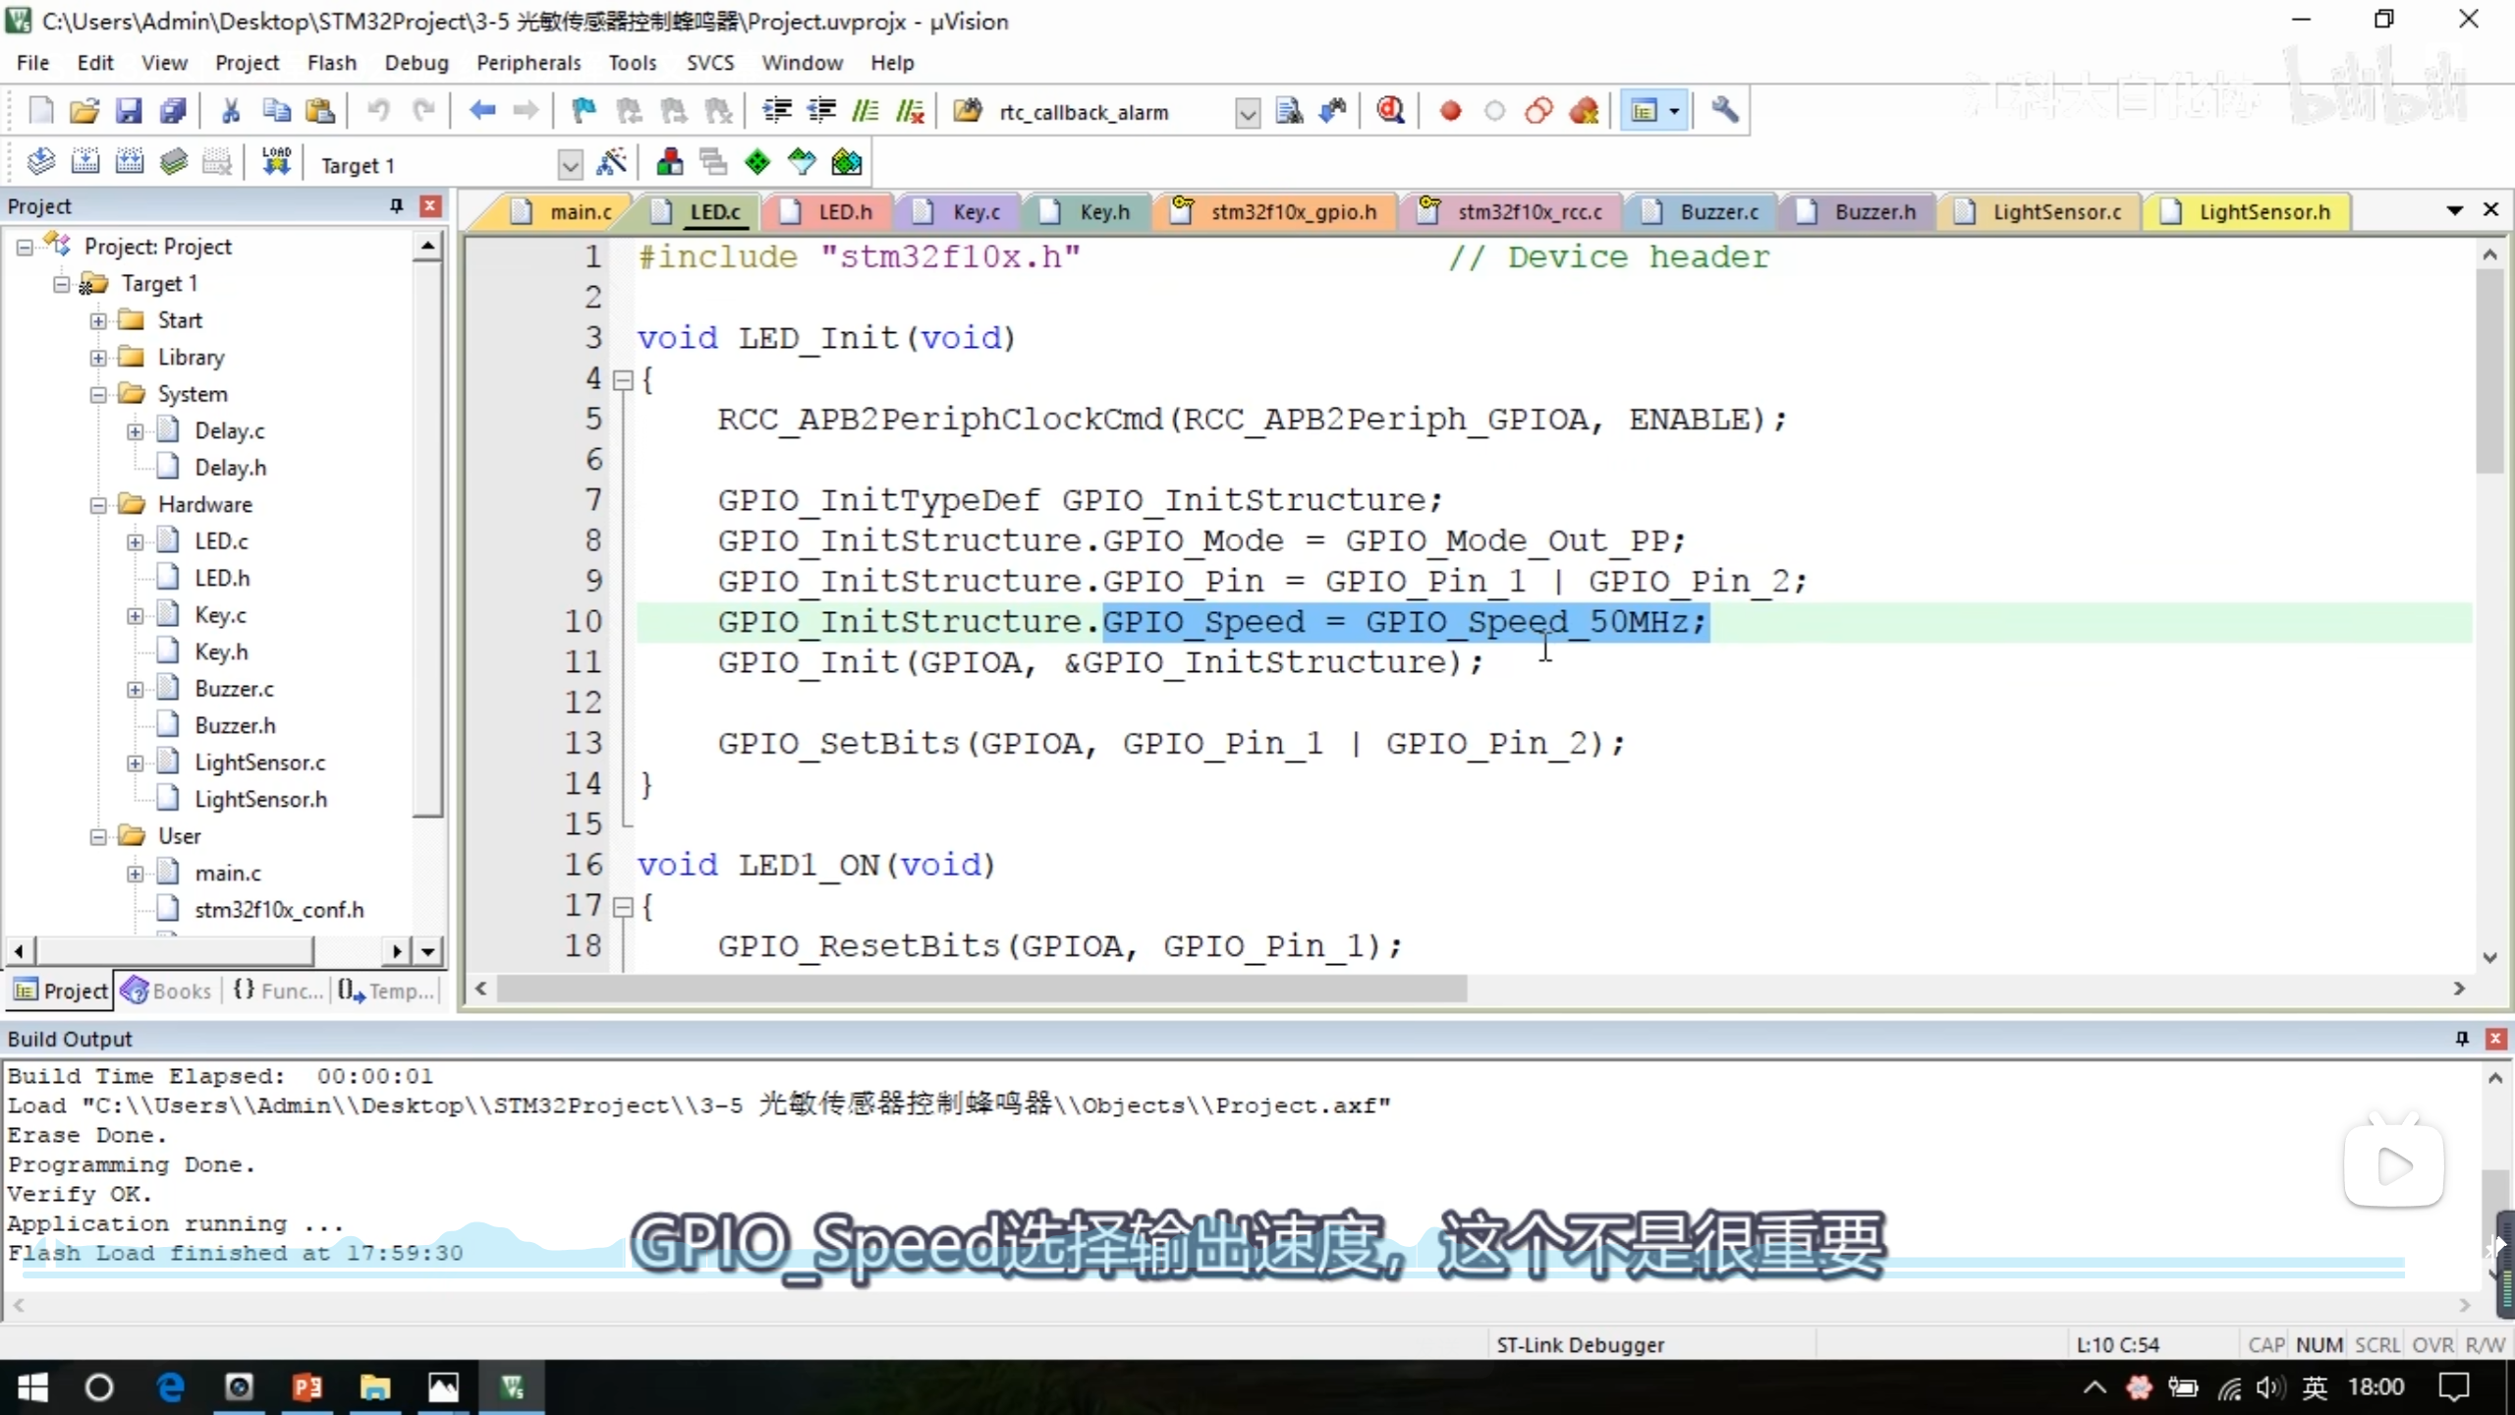Click the editor horizontal scrollbar
Viewport: 2515px width, 1415px height.
click(980, 989)
